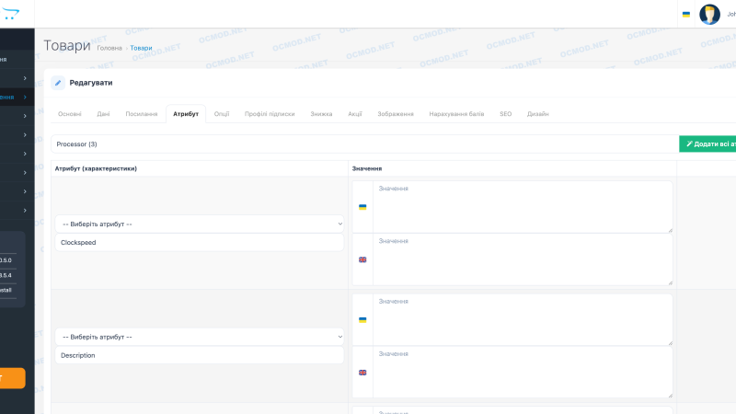
Task: Expand the highlighted sidebar menu chevron
Action: tap(25, 98)
